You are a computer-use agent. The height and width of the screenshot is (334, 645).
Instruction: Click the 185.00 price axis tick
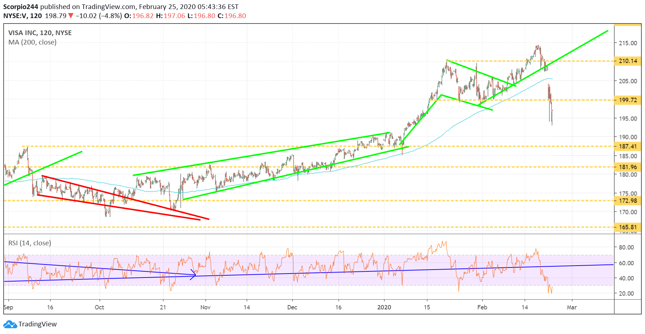[628, 156]
